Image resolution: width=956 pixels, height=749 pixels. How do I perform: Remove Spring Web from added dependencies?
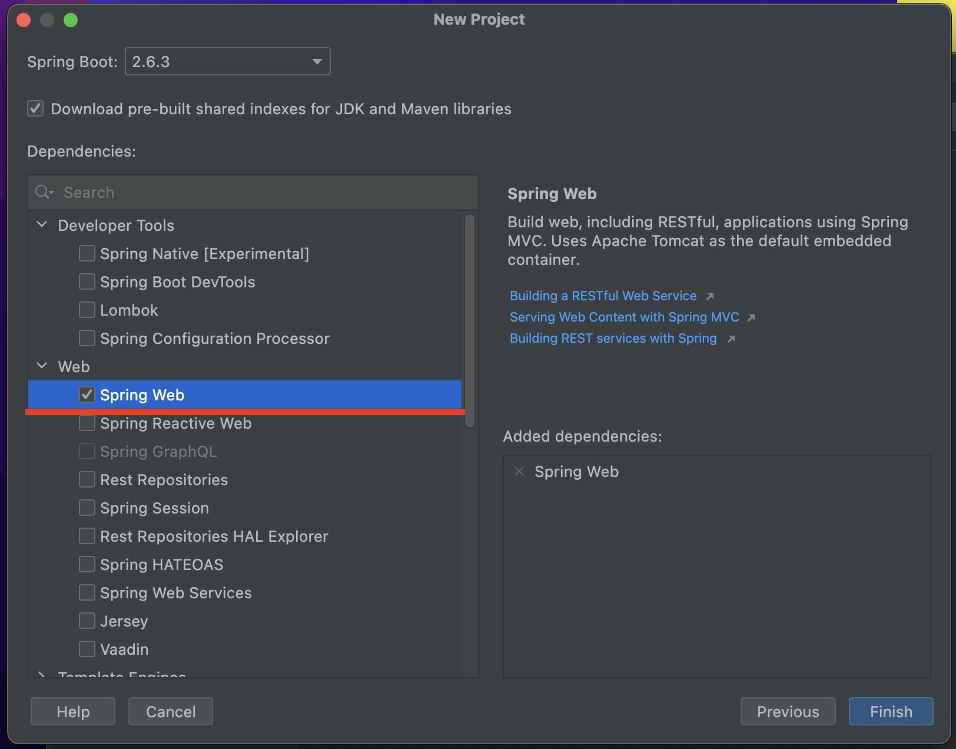(x=519, y=471)
